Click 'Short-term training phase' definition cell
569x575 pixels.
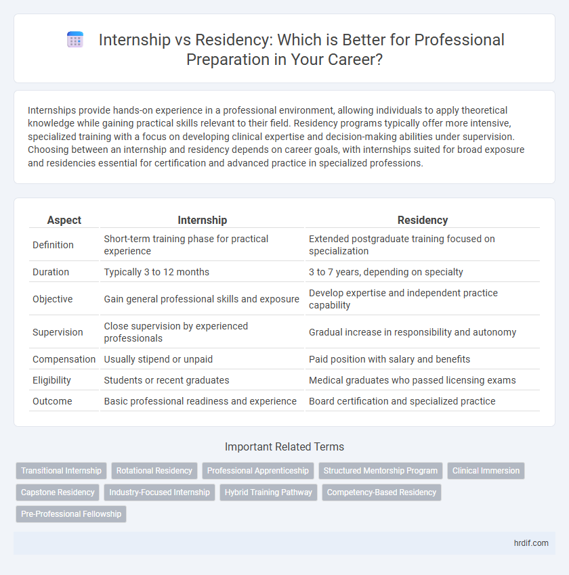click(202, 245)
